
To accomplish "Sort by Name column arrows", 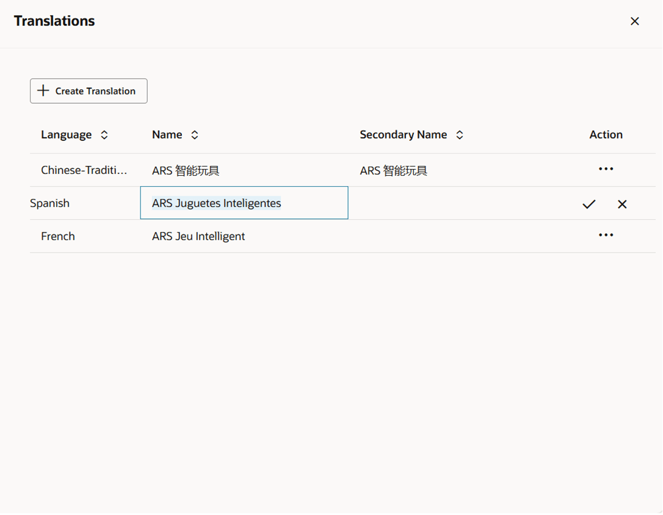I will click(x=195, y=135).
